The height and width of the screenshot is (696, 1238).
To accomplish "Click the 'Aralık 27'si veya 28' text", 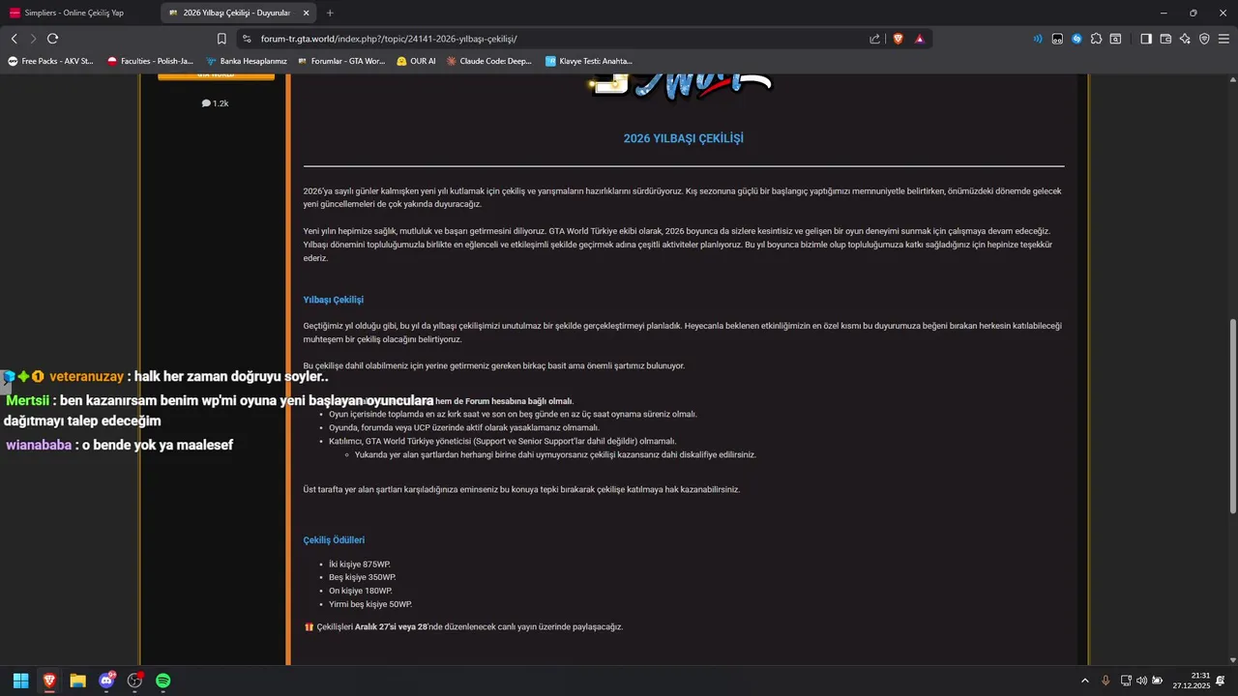I will pos(391,626).
